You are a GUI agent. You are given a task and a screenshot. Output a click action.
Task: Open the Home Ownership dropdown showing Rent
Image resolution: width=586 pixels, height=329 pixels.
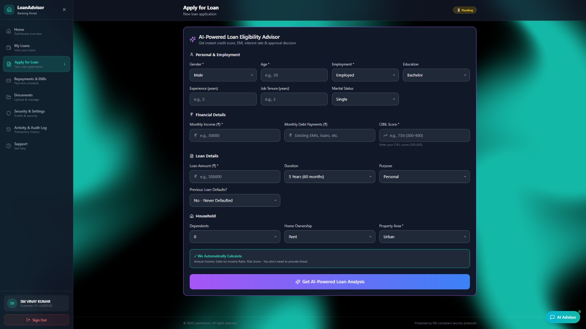click(330, 237)
